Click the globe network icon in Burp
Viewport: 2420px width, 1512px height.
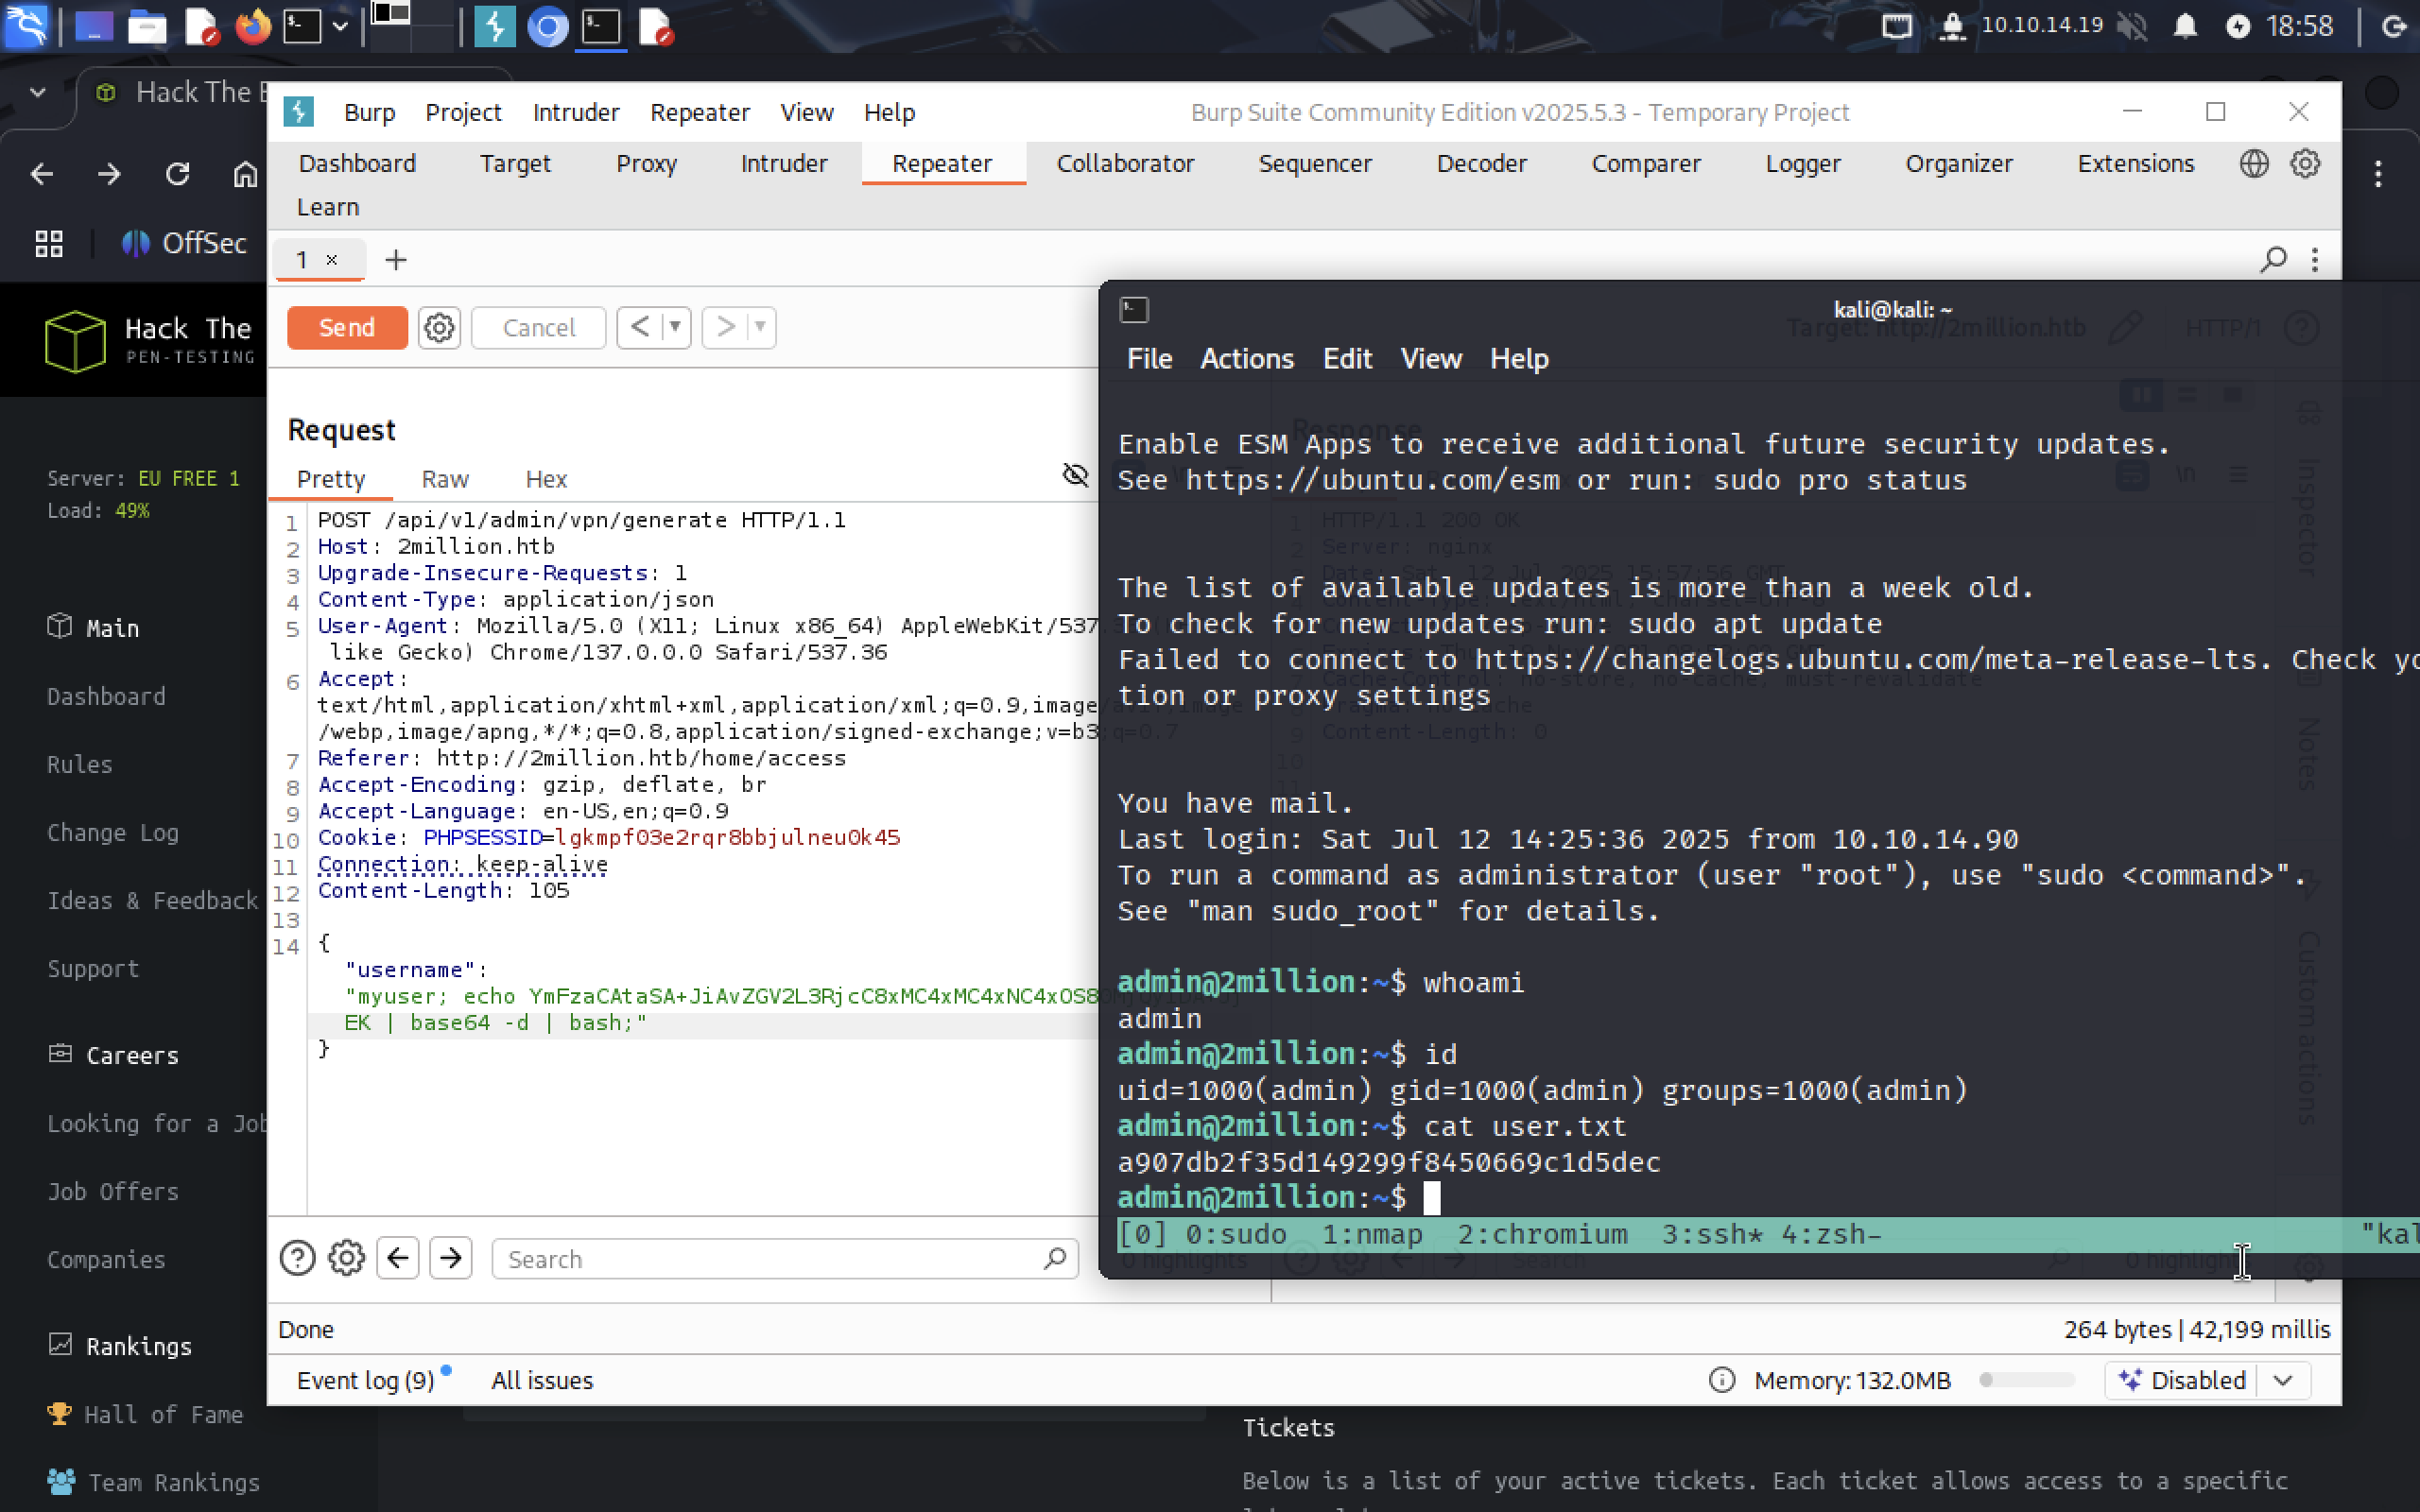(2254, 163)
